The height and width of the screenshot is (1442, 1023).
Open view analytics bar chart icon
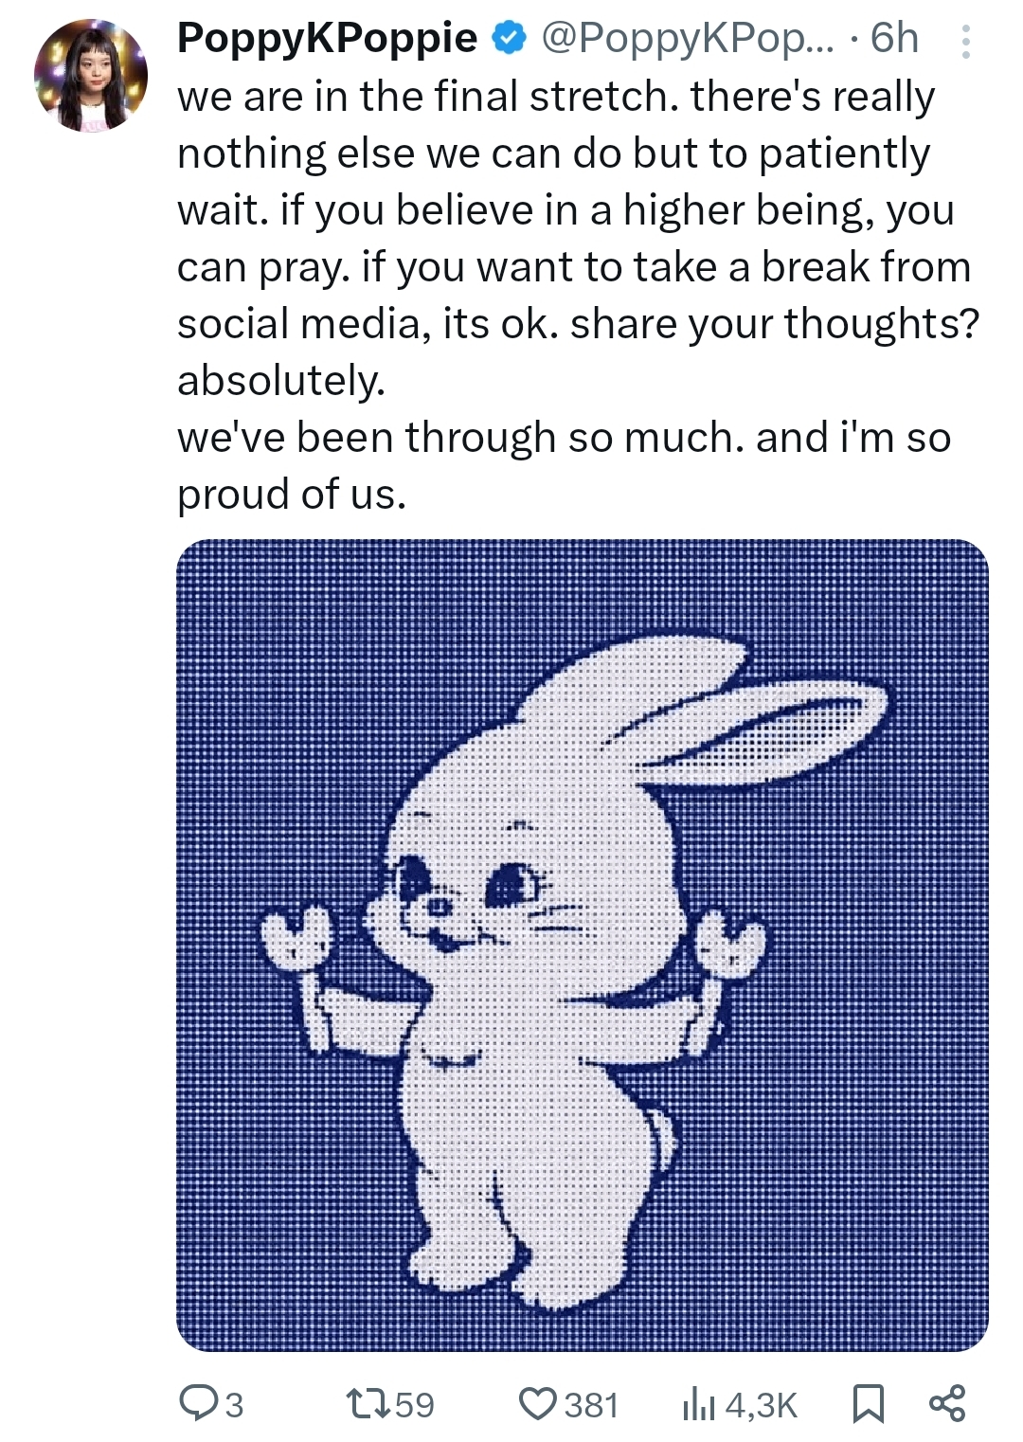click(x=699, y=1404)
